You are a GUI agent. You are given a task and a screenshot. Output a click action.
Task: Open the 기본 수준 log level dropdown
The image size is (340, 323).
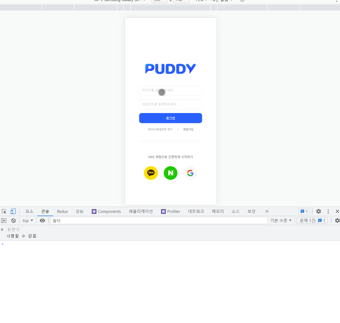click(x=281, y=221)
